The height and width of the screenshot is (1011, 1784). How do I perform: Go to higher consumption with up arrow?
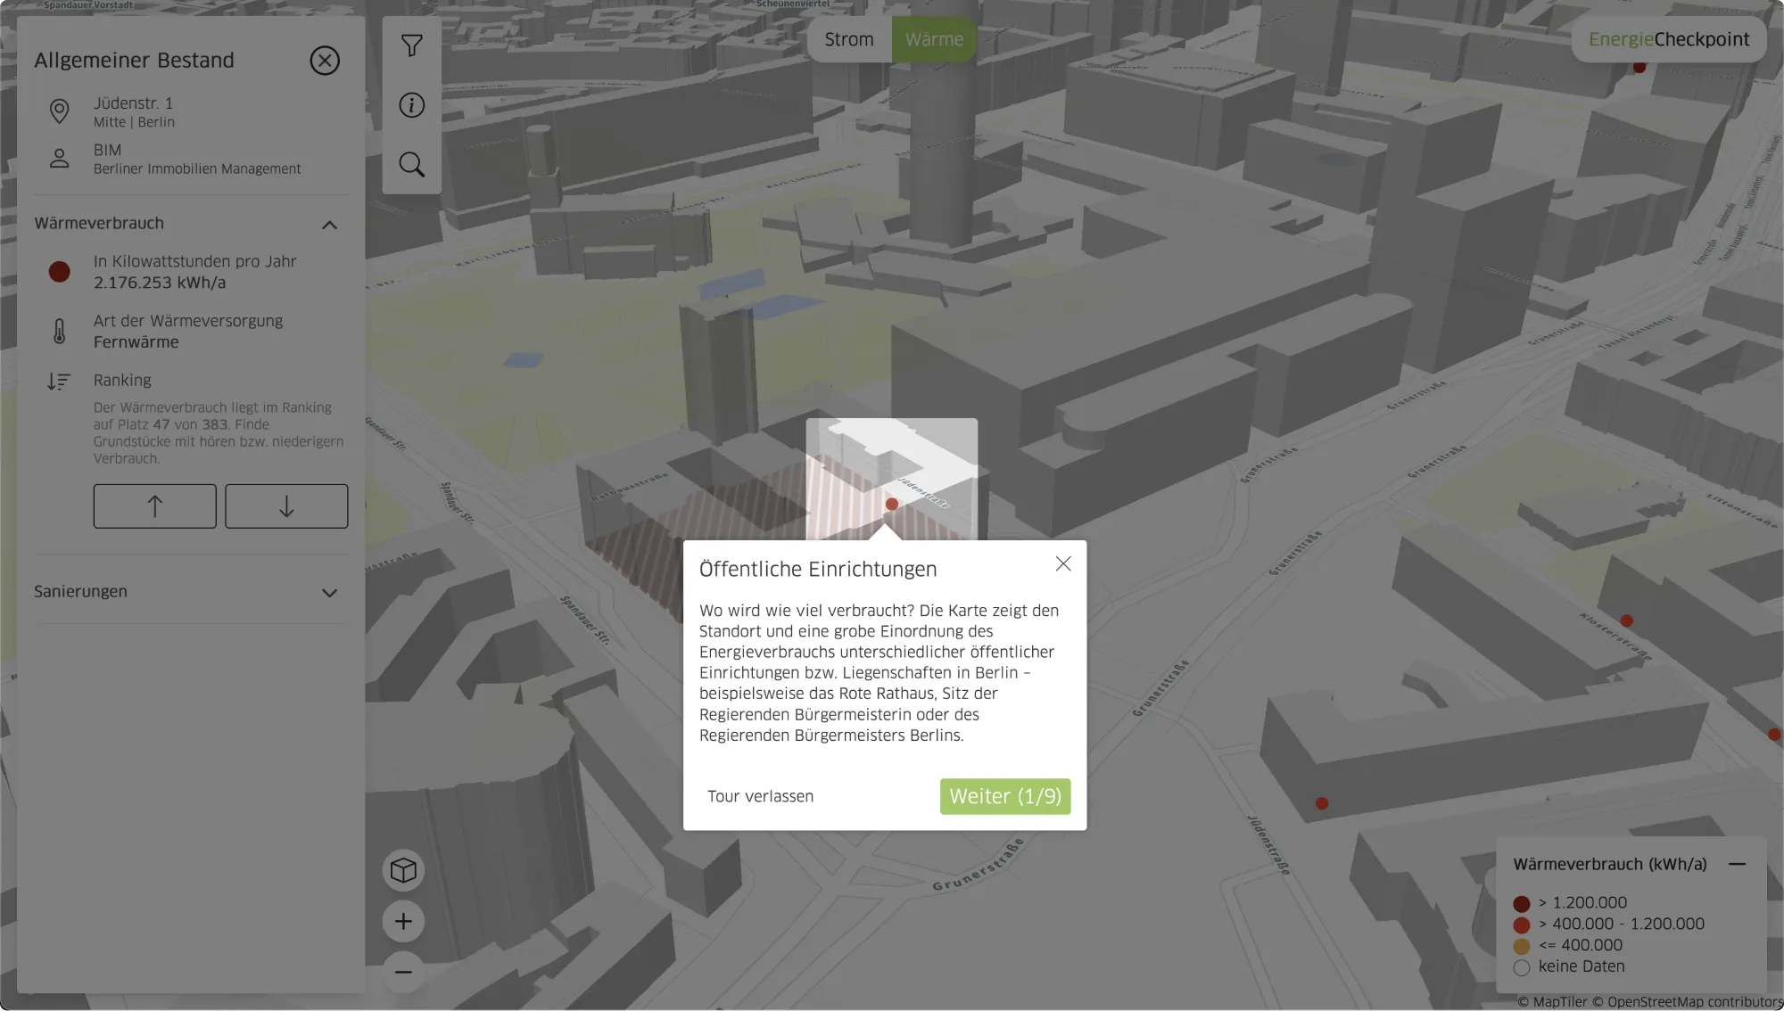154,506
